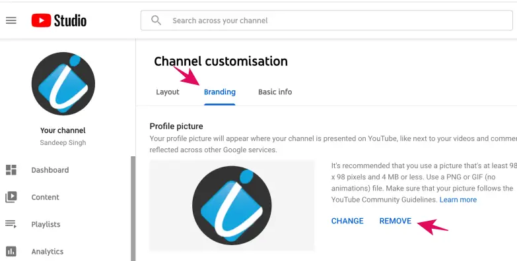Image resolution: width=517 pixels, height=261 pixels.
Task: Focus the Search across your channel field
Action: 326,20
